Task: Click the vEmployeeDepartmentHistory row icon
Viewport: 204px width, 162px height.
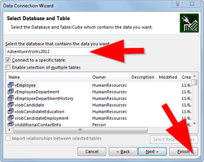Action: (11, 98)
